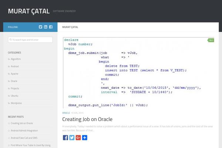Open the Algorithm category
The image size is (222, 148).
[16, 59]
